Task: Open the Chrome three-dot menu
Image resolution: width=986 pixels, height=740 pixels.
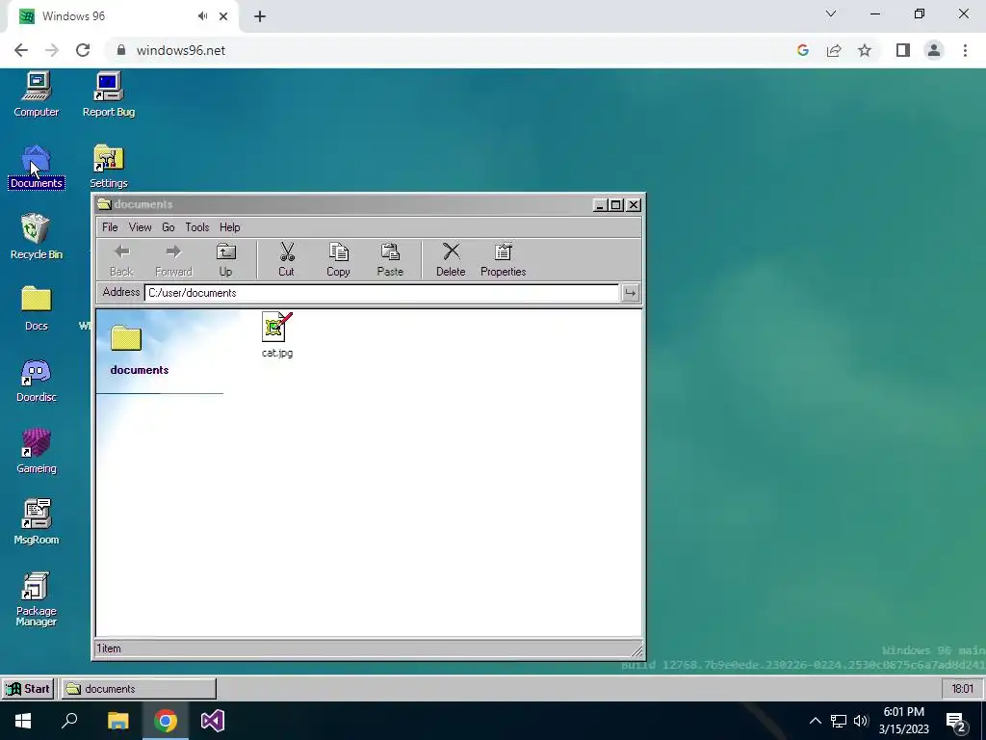Action: coord(965,50)
